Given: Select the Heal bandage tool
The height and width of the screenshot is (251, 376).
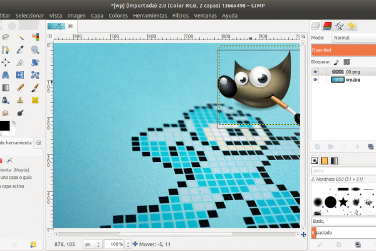Looking at the screenshot, I should point(35,100).
